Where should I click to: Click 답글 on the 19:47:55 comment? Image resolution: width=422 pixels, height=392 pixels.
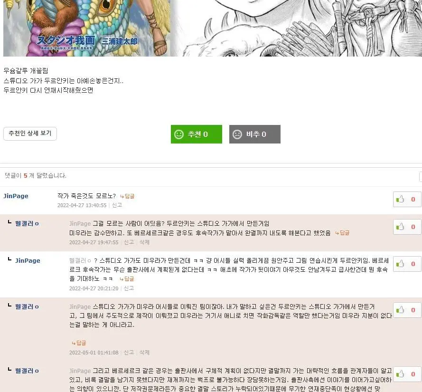[342, 233]
